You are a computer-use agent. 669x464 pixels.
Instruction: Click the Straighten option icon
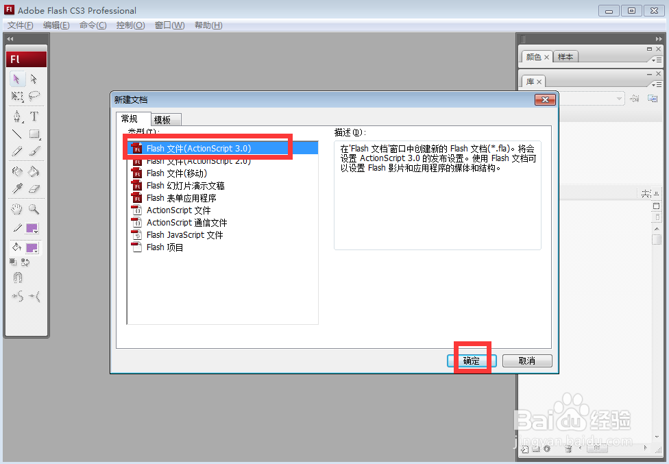[x=34, y=296]
